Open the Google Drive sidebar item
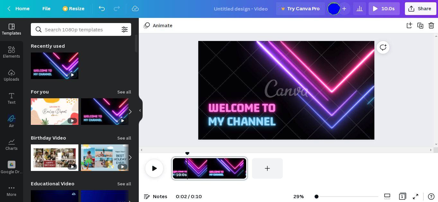 pyautogui.click(x=12, y=168)
